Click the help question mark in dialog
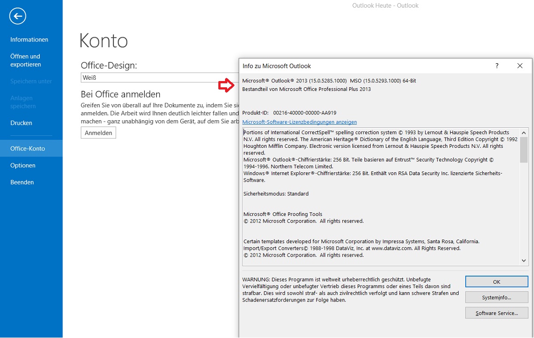Screen dimensions: 534x338 [497, 66]
